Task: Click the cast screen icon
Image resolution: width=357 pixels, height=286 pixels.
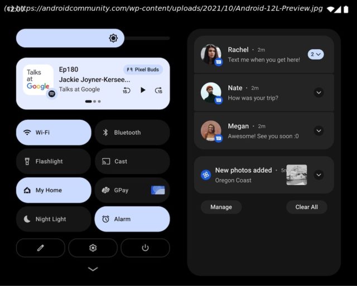Action: (106, 161)
